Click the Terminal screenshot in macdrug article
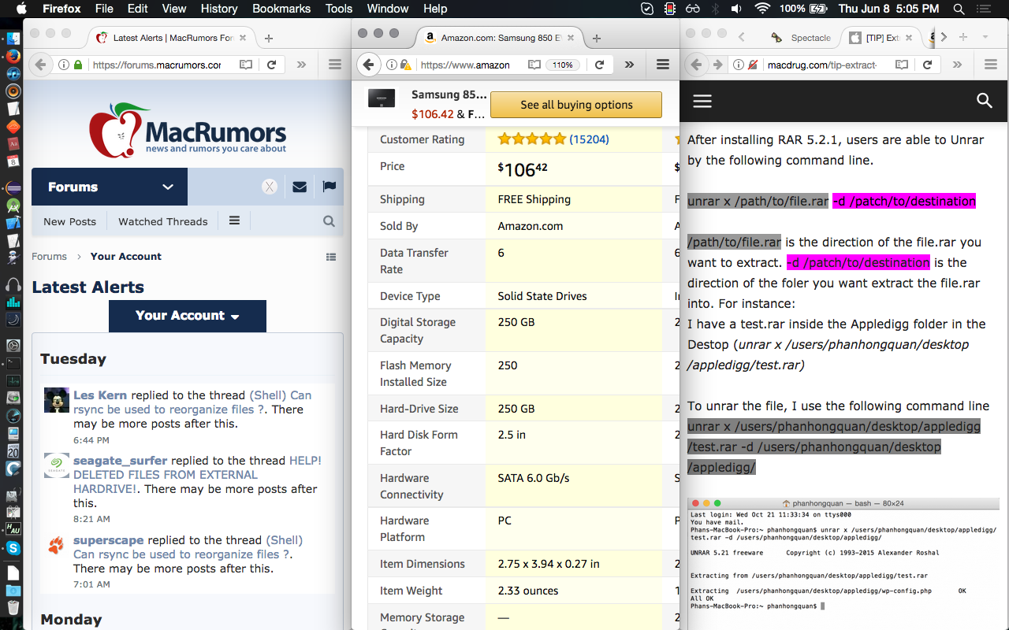Viewport: 1009px width, 630px height. pyautogui.click(x=843, y=563)
